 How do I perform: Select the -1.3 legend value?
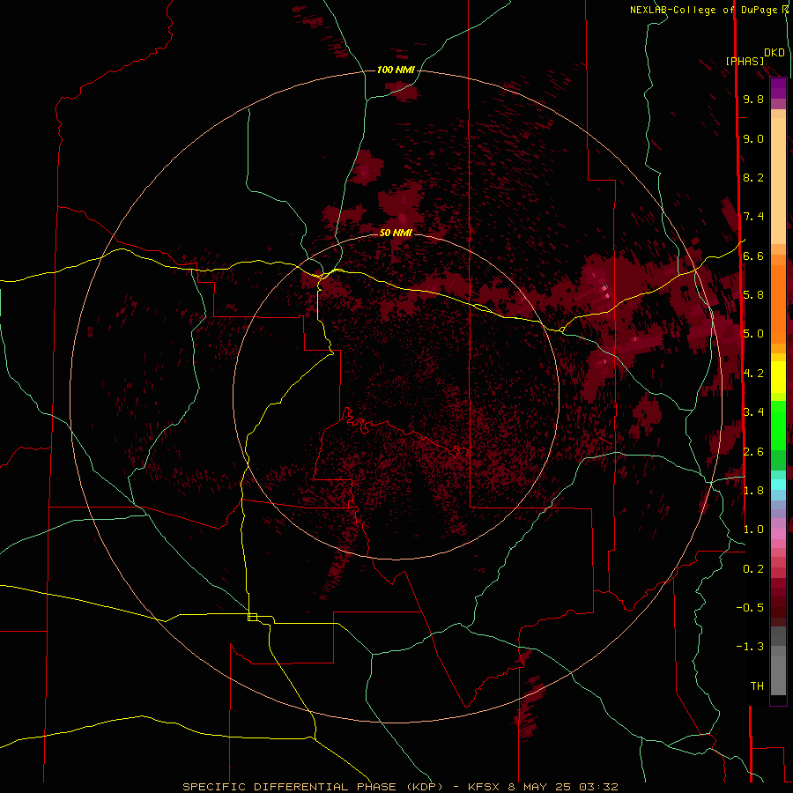click(750, 647)
